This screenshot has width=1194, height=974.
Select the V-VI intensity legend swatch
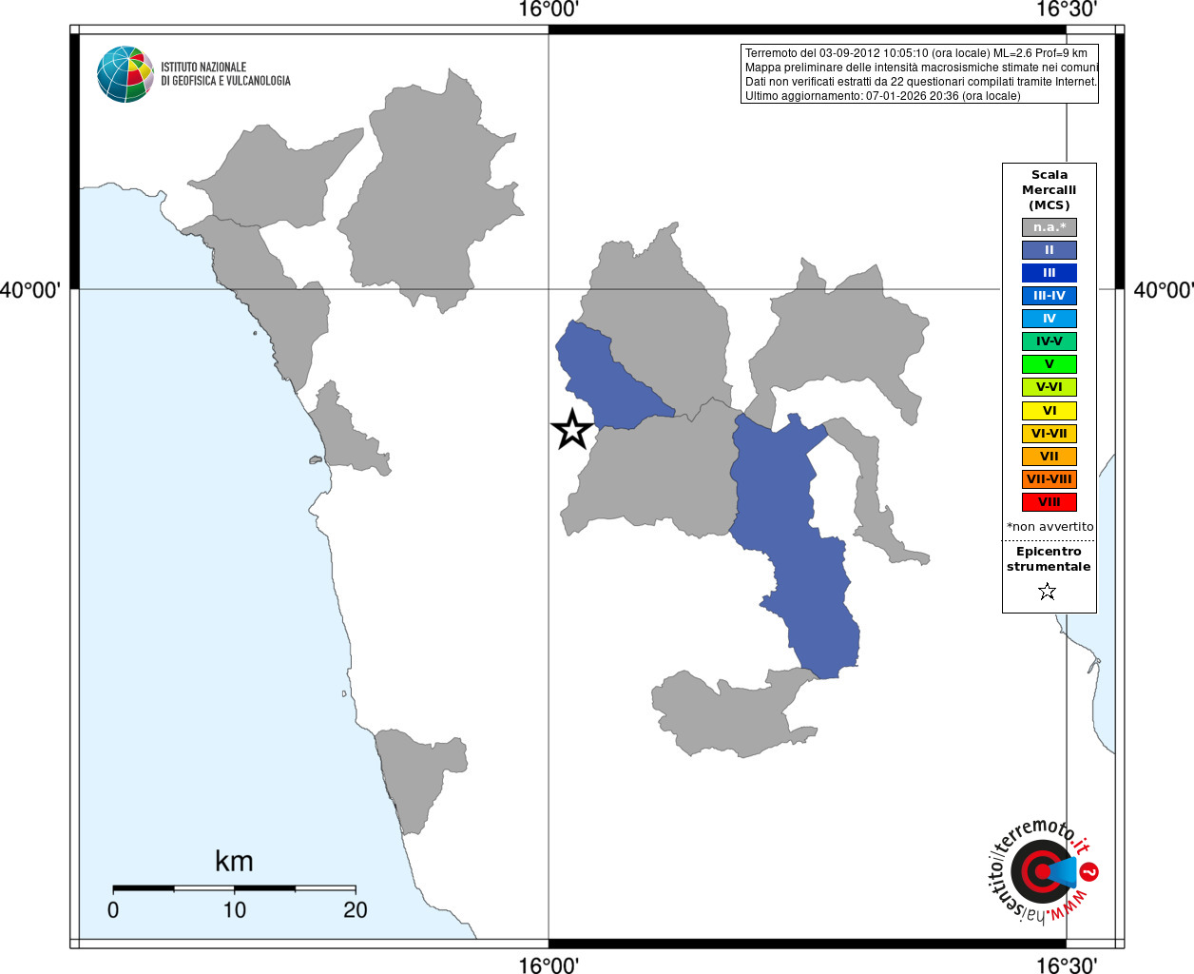1050,387
